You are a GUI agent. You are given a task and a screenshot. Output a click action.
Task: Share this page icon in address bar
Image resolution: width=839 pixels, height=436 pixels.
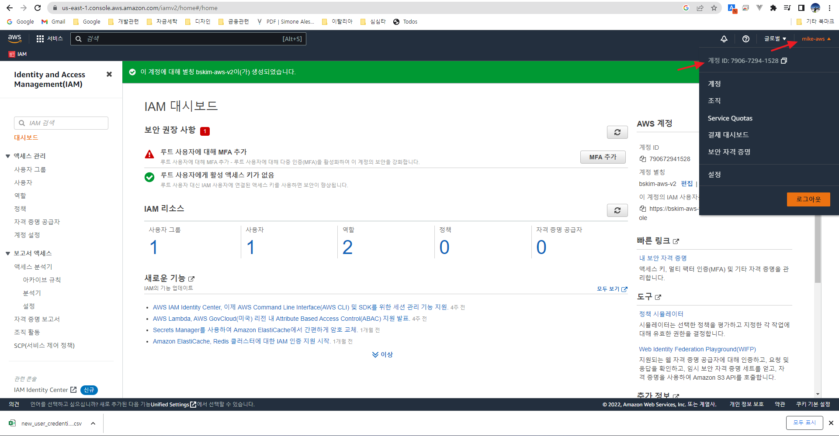(700, 8)
